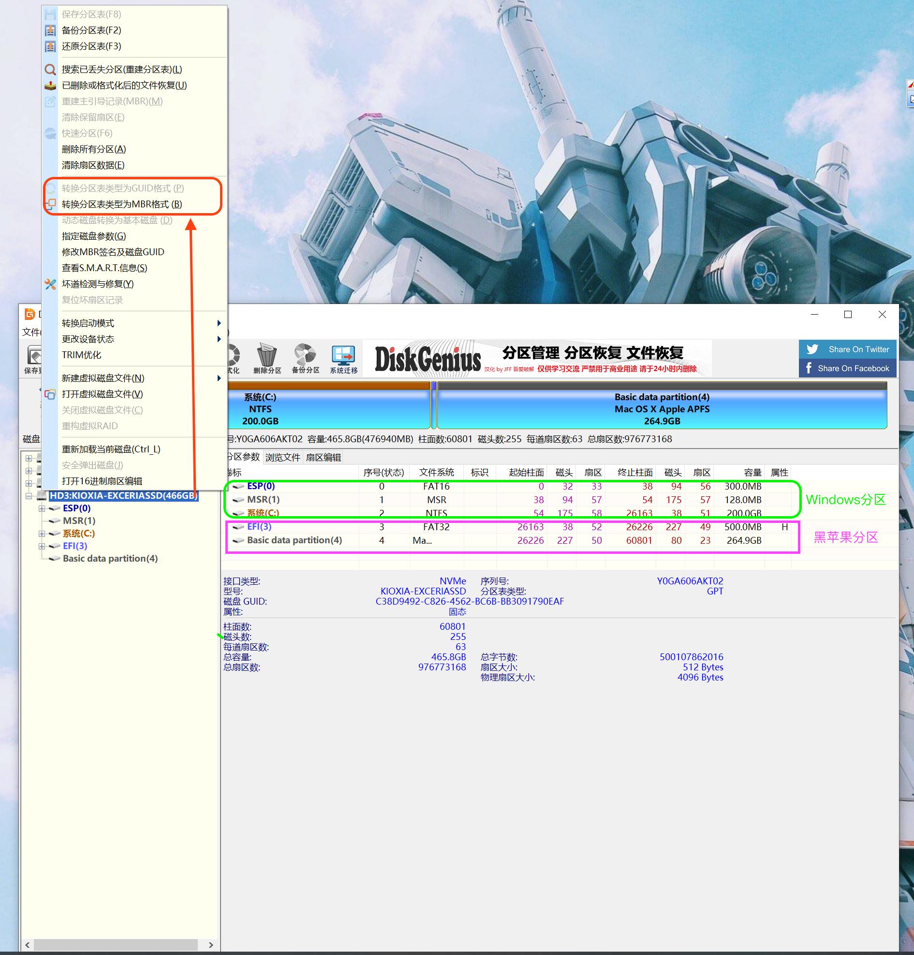This screenshot has height=955, width=914.
Task: Expand the EFI(3) node in disk tree
Action: [x=42, y=547]
